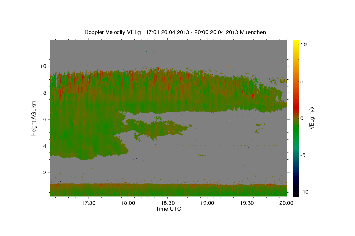Click the 17:30 time tick label
Screen dimensions: 355x236
88,203
